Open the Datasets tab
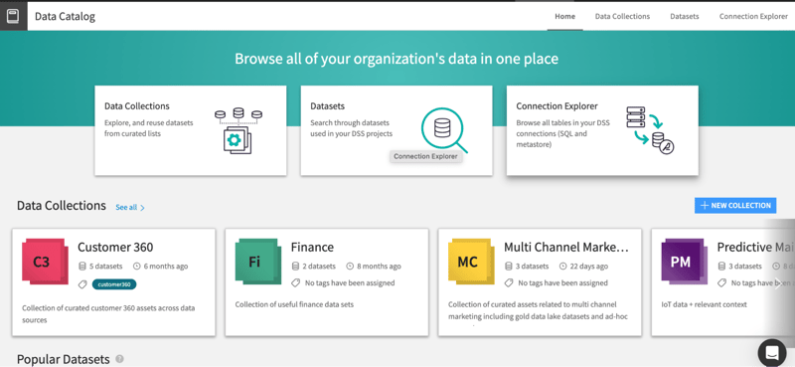 685,16
